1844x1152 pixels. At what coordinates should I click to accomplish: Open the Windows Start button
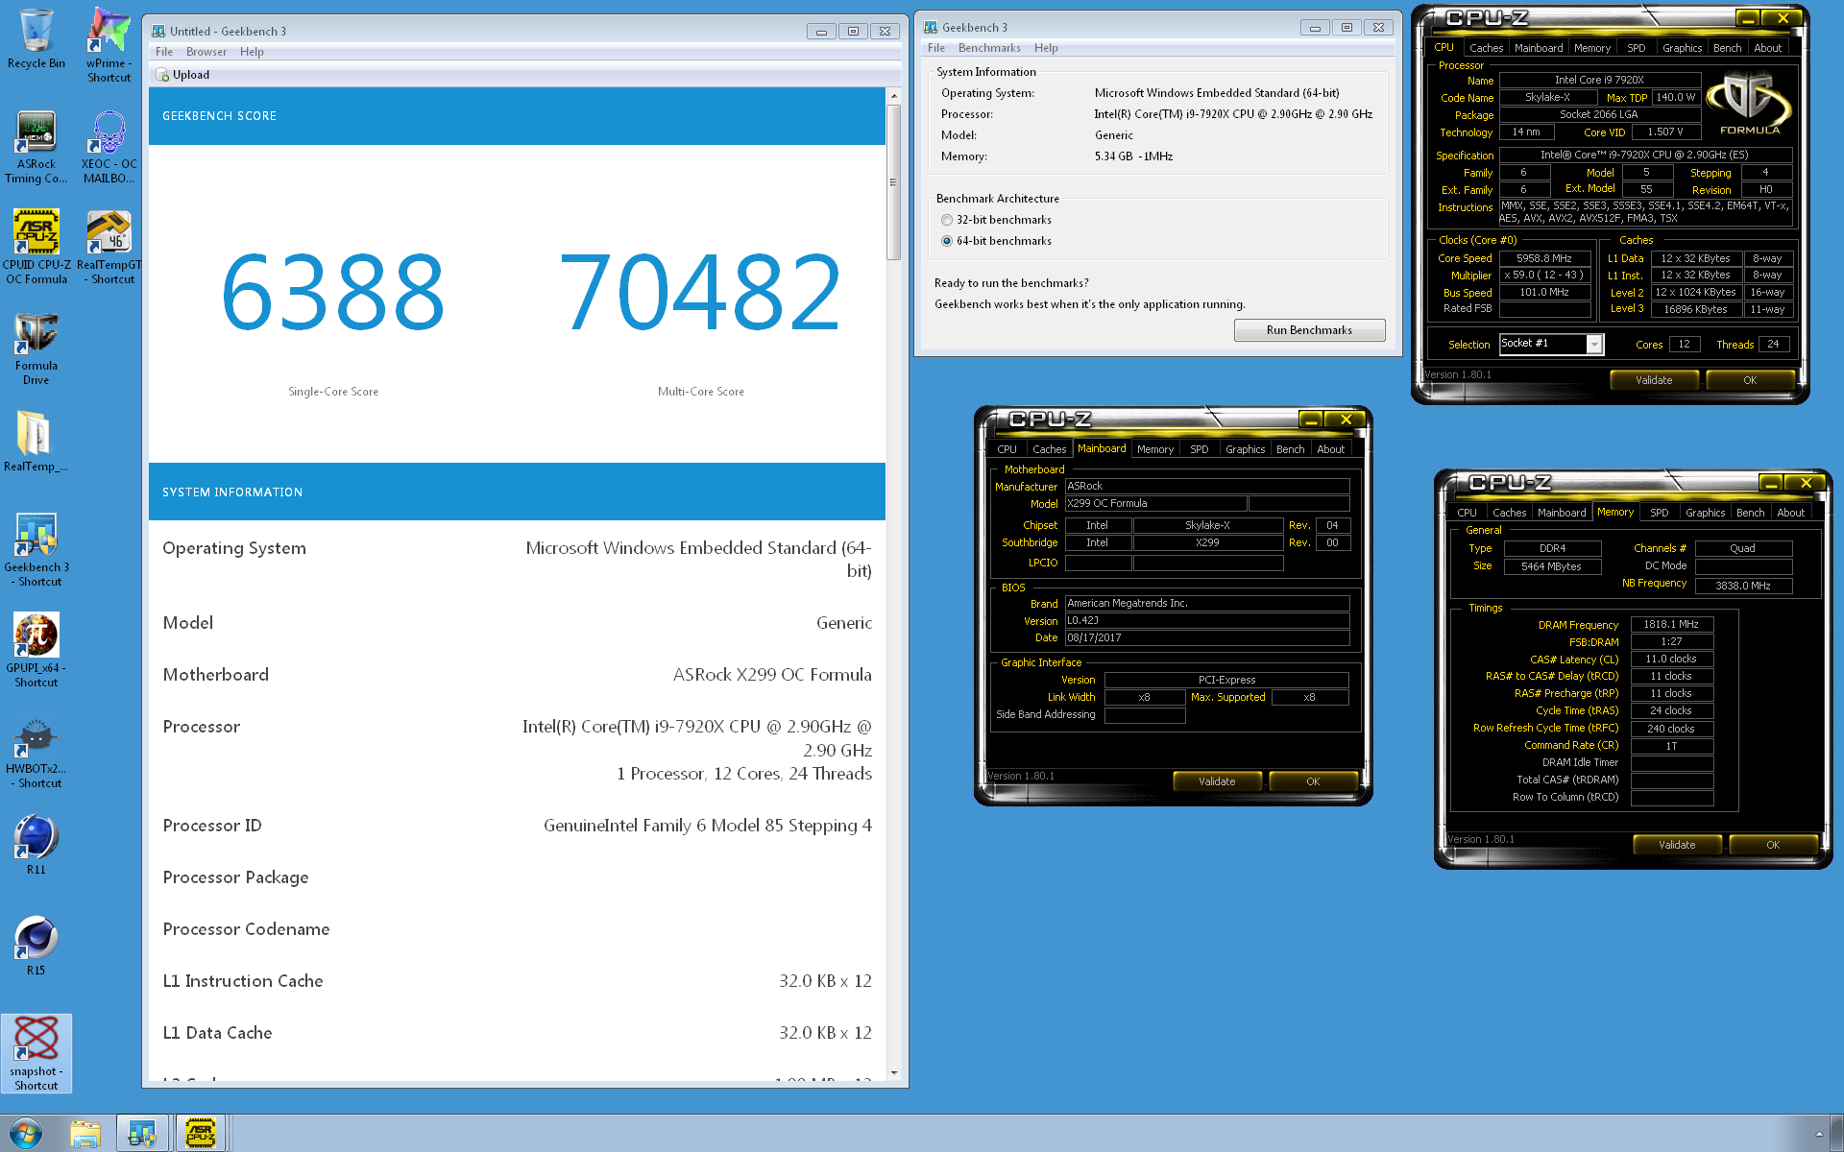26,1133
